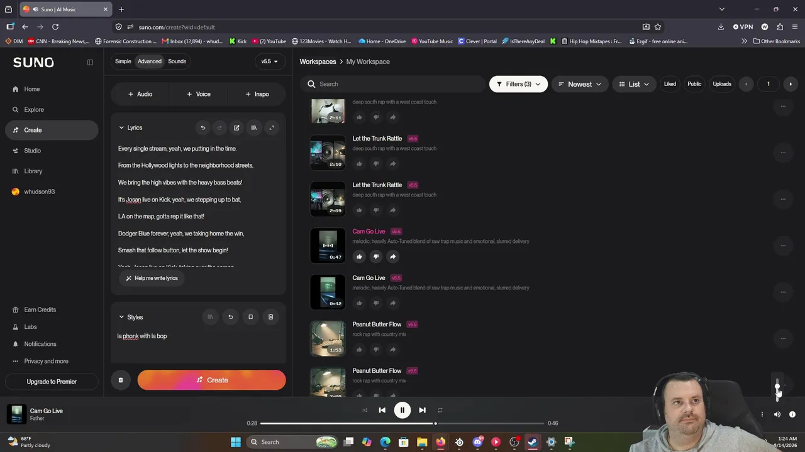Dislike the first Peanut Butter Flow song
The image size is (805, 452).
(x=376, y=349)
